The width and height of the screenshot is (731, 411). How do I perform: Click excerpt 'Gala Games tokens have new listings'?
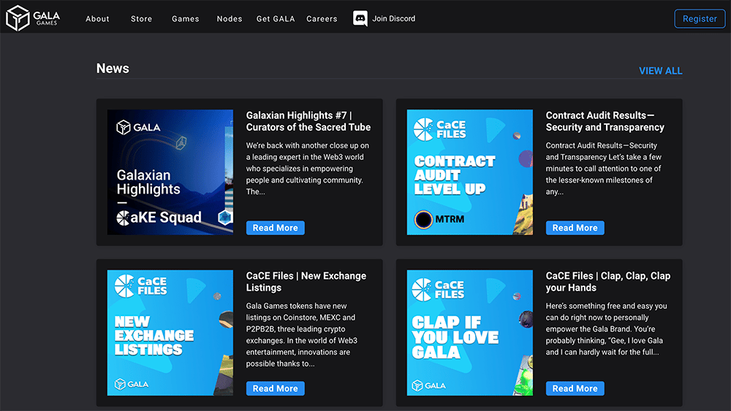click(x=302, y=334)
